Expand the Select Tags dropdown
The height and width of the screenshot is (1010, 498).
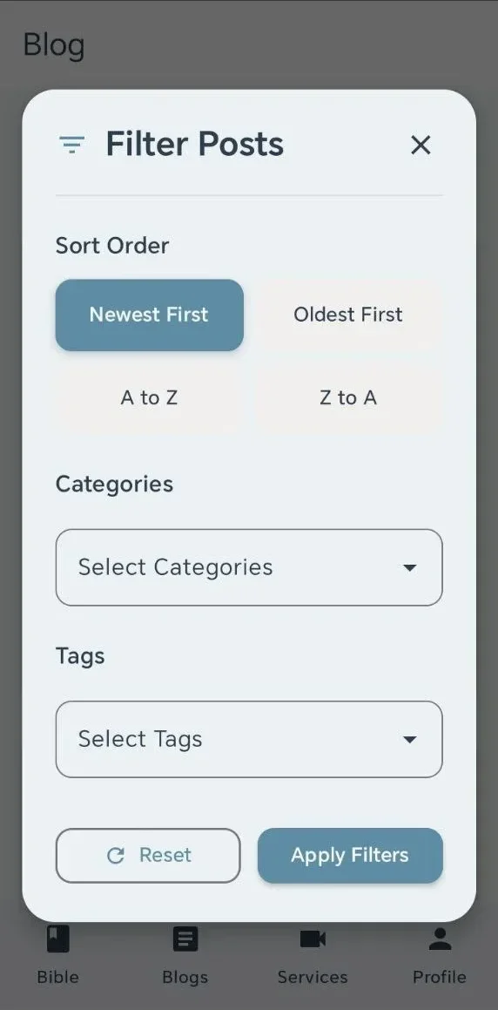click(249, 740)
